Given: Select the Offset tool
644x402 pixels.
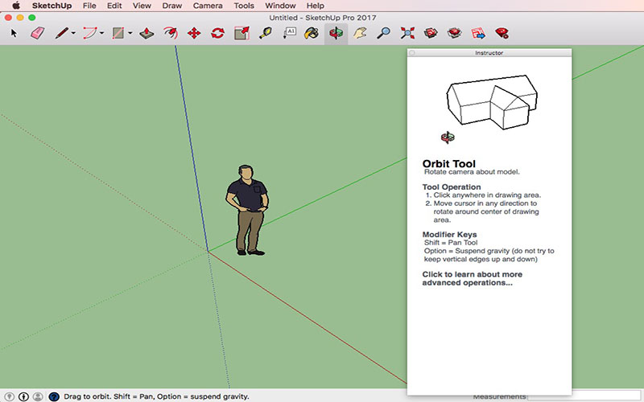Looking at the screenshot, I should (x=171, y=33).
